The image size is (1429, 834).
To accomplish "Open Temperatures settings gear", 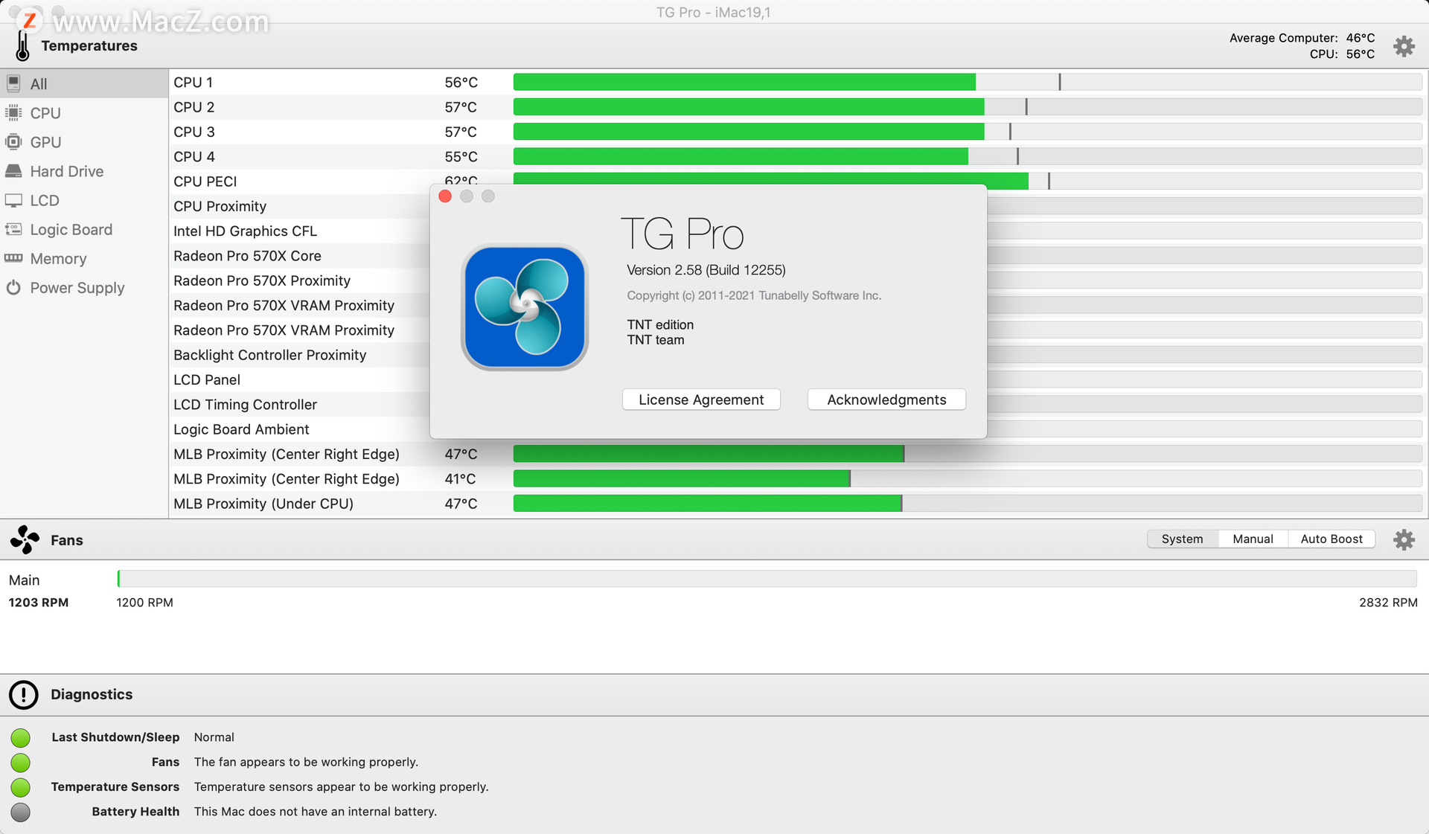I will pos(1404,46).
